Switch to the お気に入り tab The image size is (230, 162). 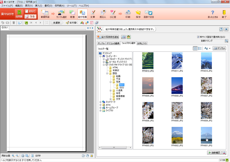(x=142, y=43)
